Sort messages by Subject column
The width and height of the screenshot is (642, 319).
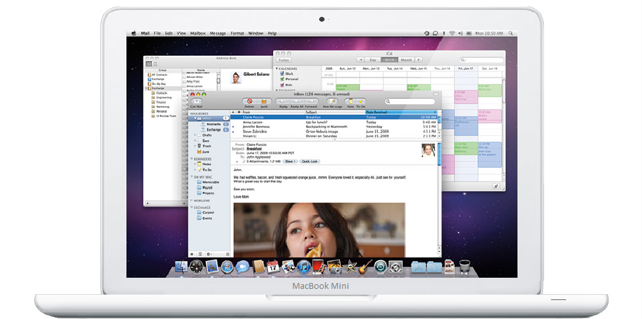(x=335, y=112)
